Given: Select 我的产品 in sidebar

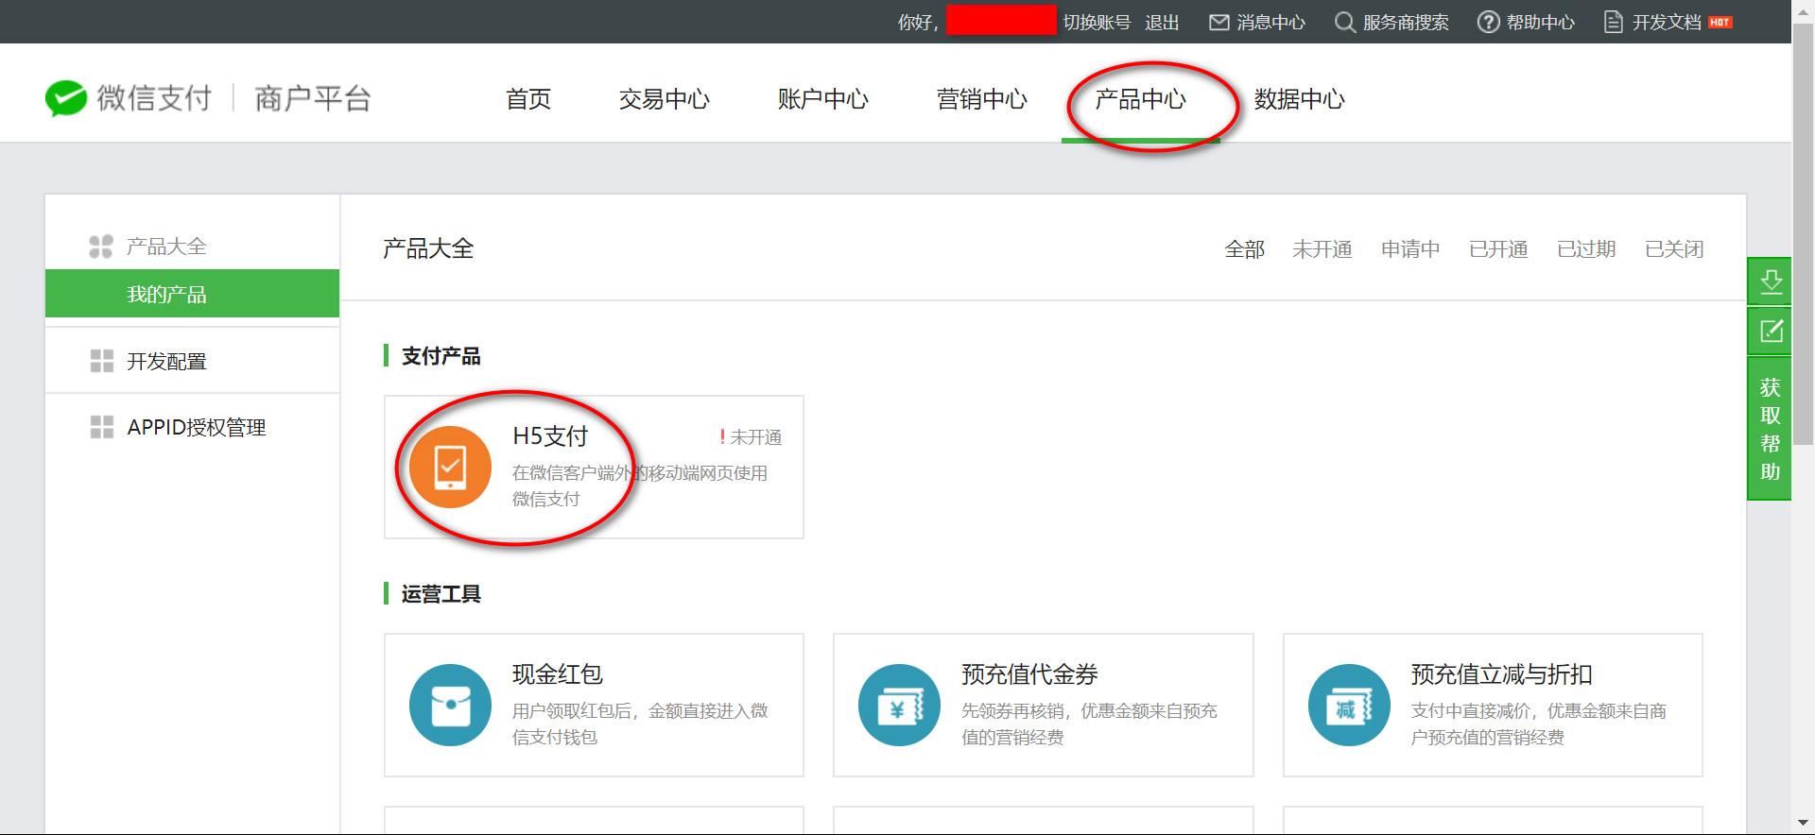Looking at the screenshot, I should coord(192,294).
